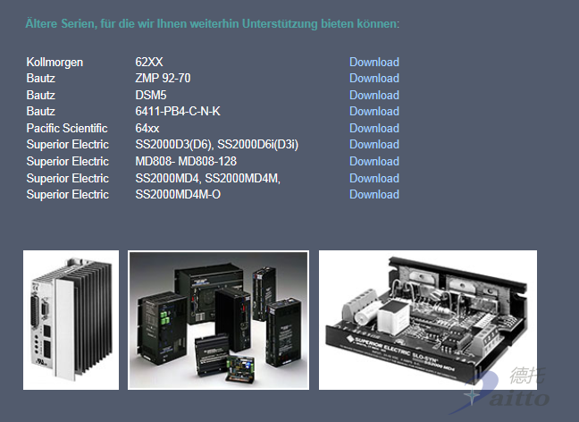
Task: Select Superior Electric text beside SS2000MD4M-O
Action: click(68, 195)
